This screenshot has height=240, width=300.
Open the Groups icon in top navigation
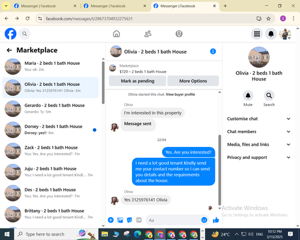coord(179,34)
